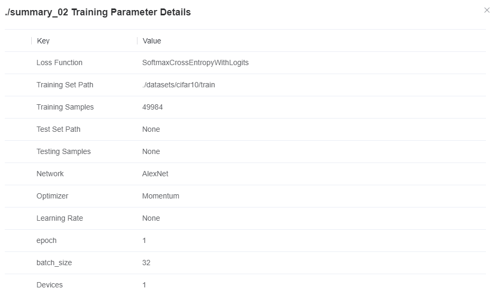Click the Momentum optimizer value
The height and width of the screenshot is (298, 496).
[x=160, y=196]
